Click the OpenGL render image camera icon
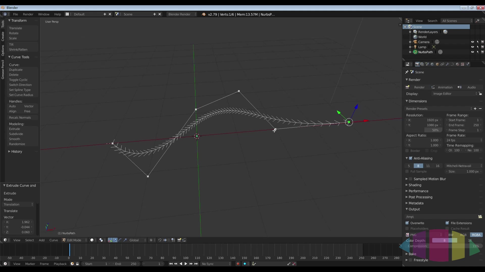Screen dimensions: 485x272 (x=179, y=240)
